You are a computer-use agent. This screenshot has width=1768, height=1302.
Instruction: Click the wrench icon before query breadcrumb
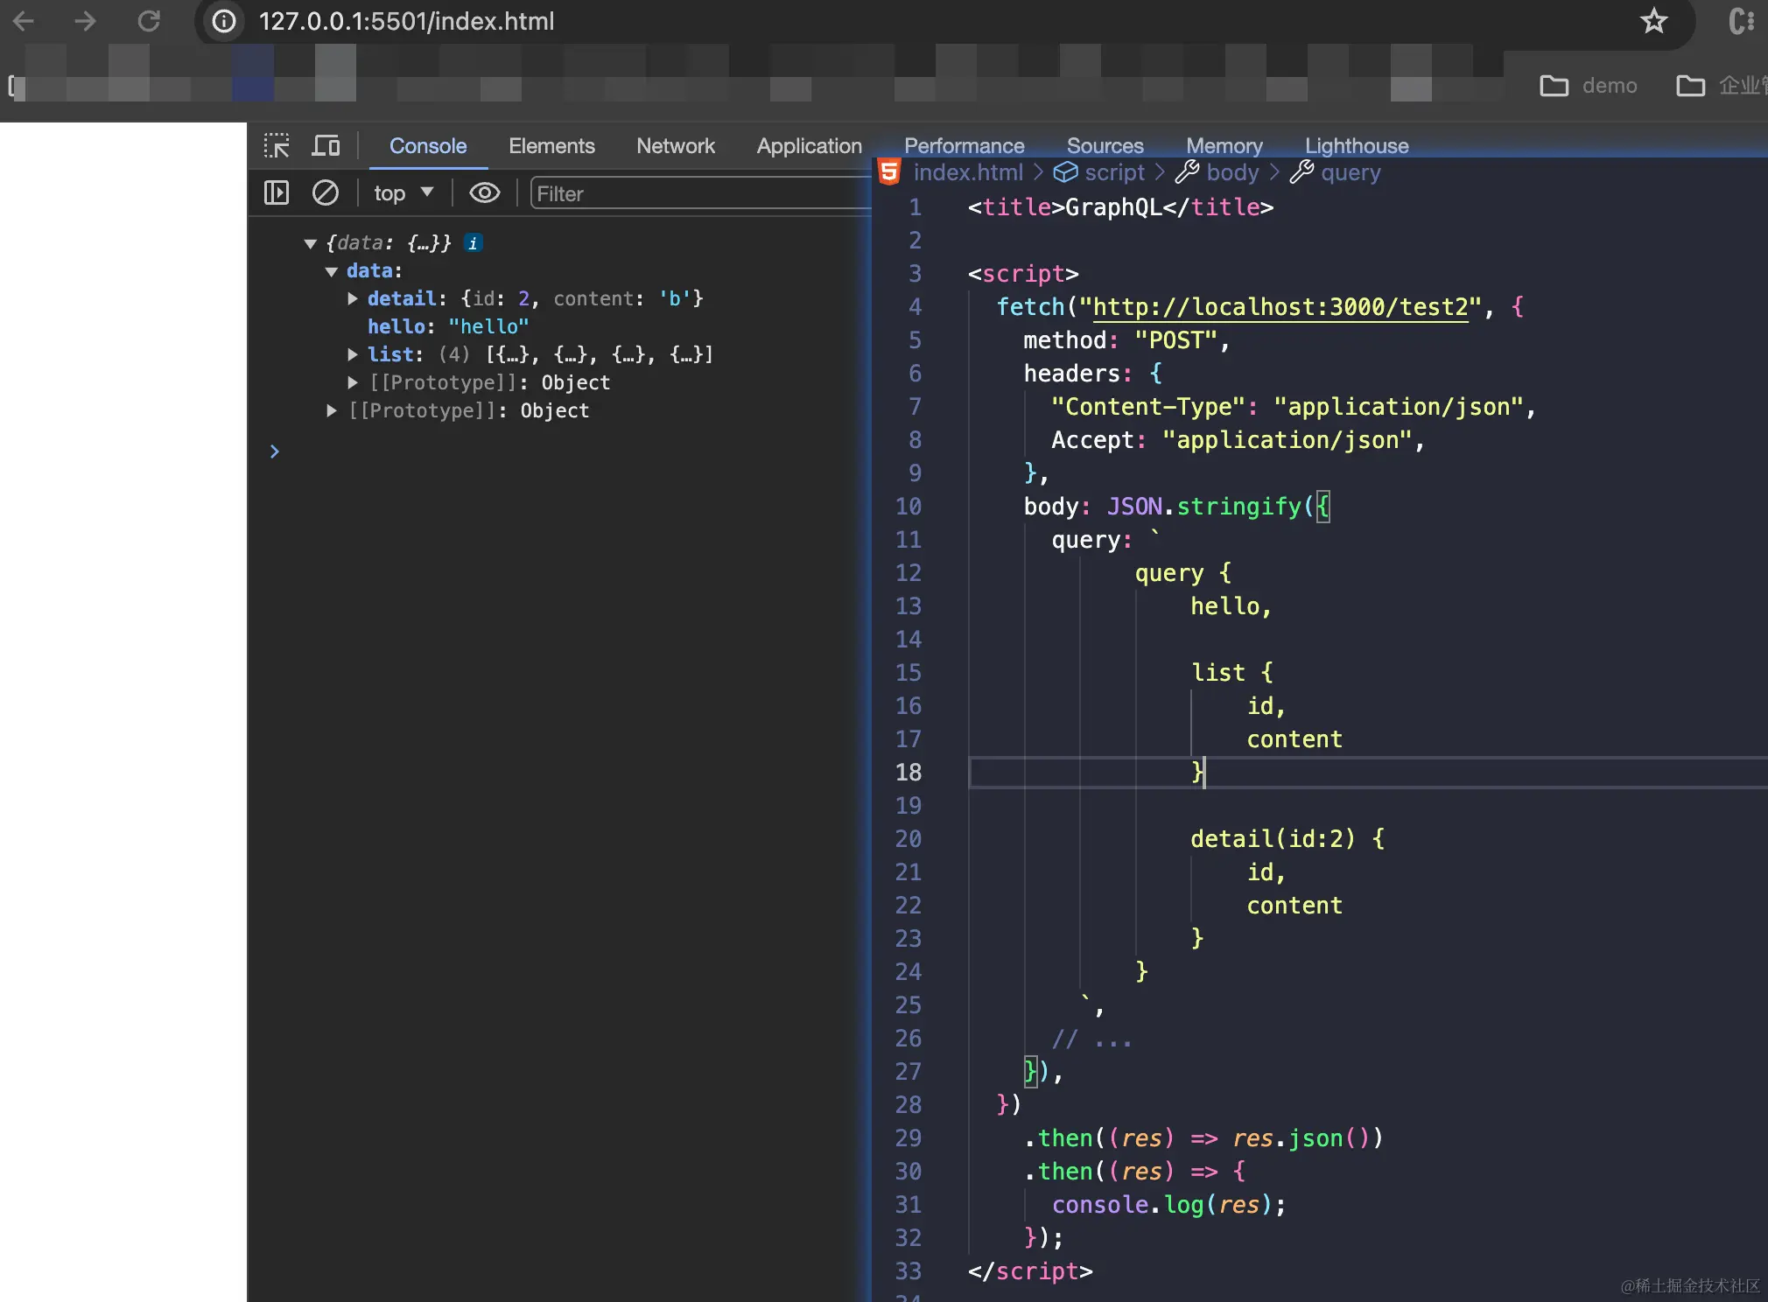(1301, 172)
